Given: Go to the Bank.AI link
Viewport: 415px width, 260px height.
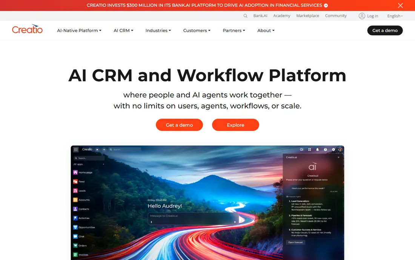Looking at the screenshot, I should pos(260,15).
